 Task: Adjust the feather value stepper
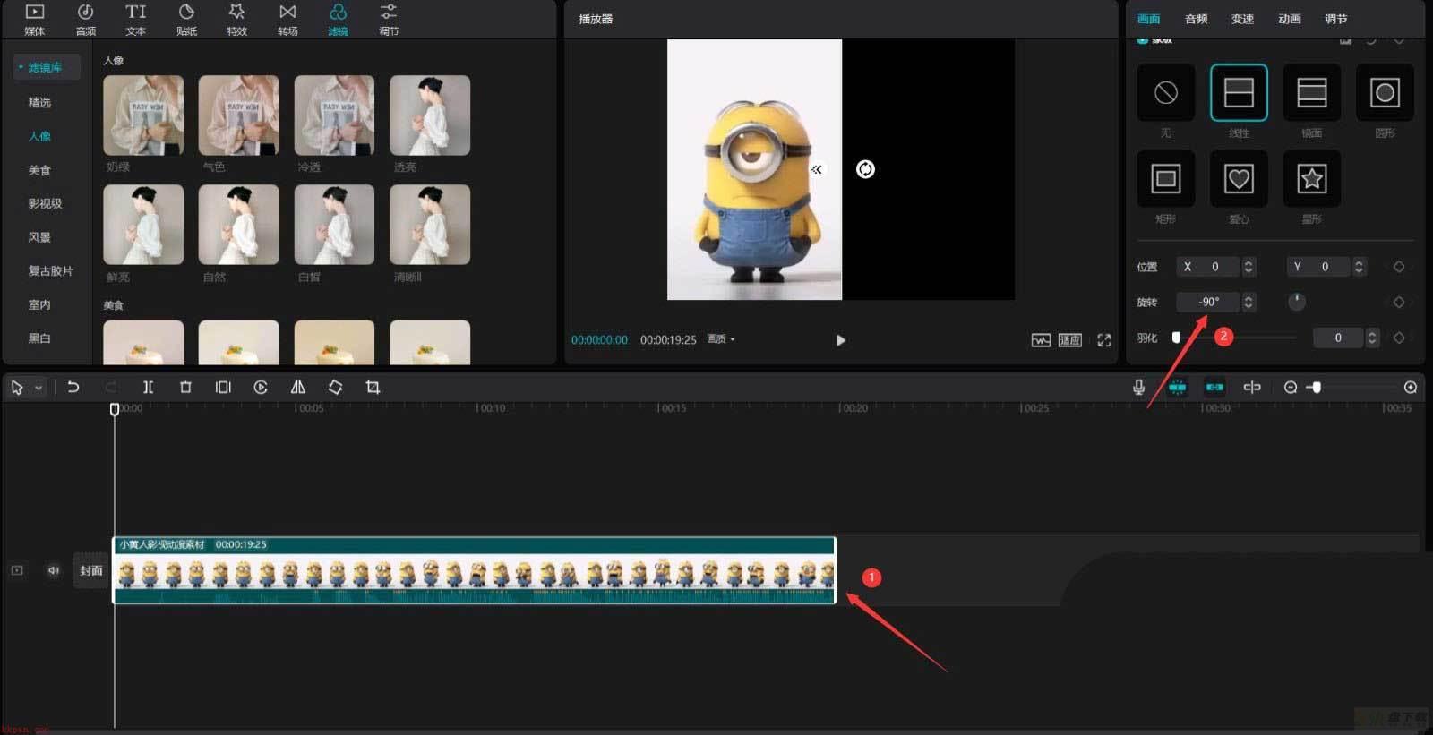pyautogui.click(x=1371, y=338)
